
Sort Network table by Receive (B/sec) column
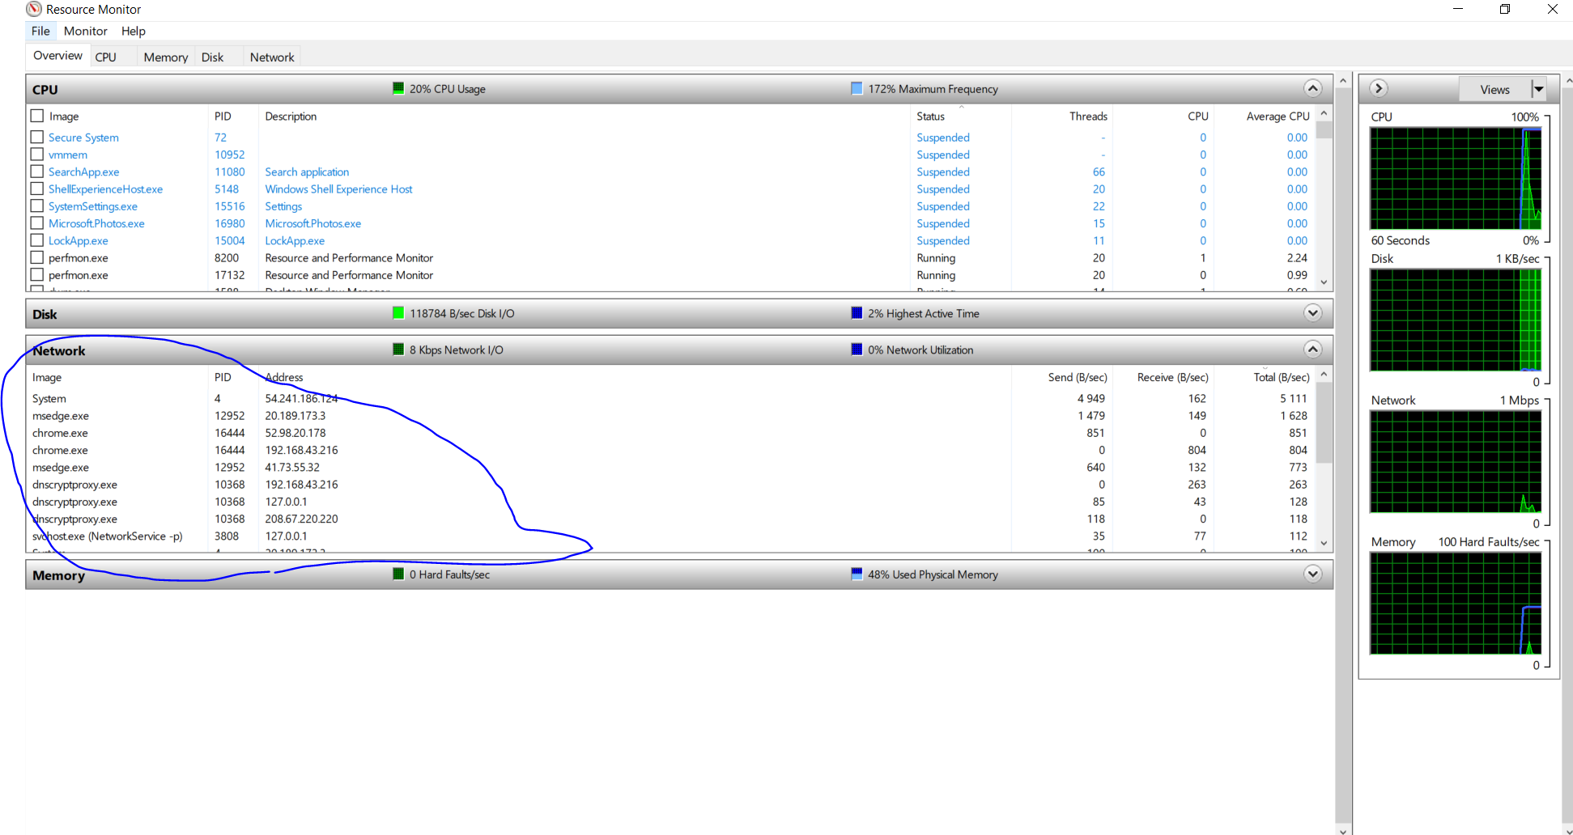click(1163, 378)
